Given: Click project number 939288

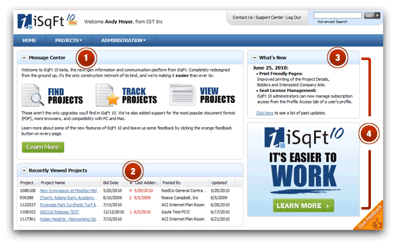Looking at the screenshot, I should 26,197.
